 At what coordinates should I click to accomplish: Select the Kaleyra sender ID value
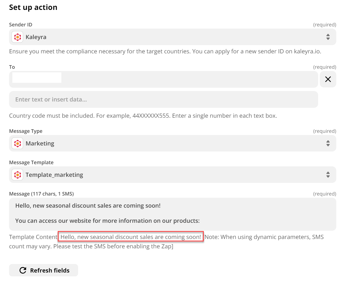(36, 37)
